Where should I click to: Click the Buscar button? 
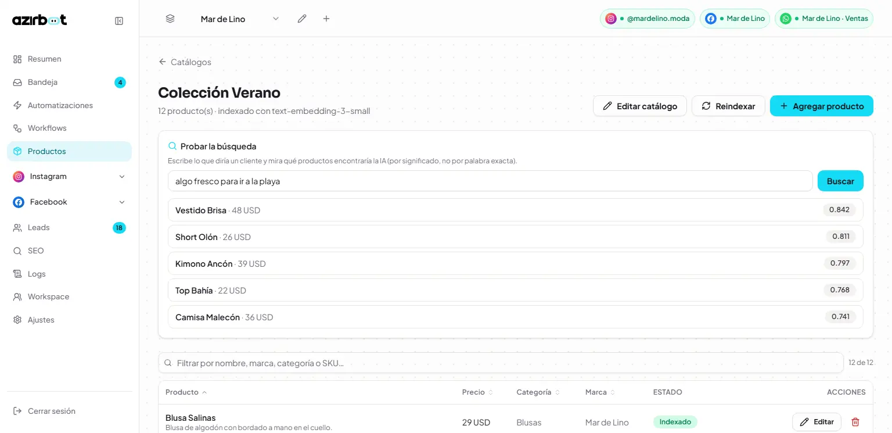tap(840, 181)
